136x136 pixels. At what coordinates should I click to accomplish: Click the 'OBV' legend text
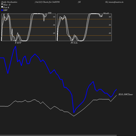click(5, 10)
